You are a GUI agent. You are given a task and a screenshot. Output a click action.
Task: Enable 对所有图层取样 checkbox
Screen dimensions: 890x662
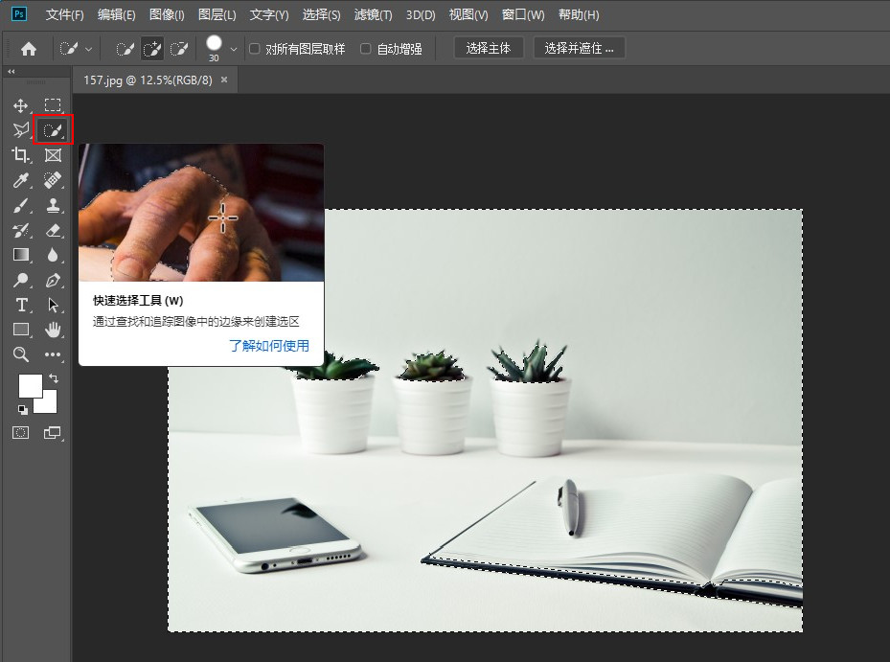point(255,49)
